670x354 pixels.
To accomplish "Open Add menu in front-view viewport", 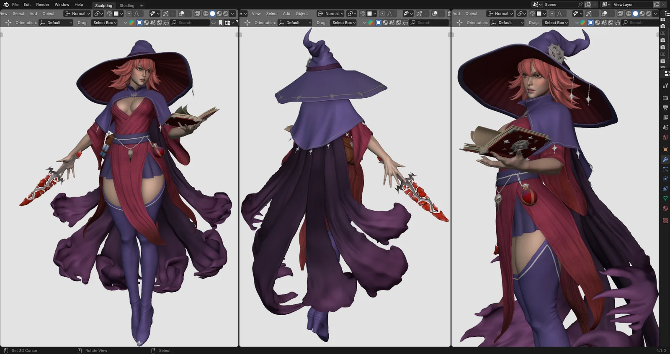I will (33, 13).
